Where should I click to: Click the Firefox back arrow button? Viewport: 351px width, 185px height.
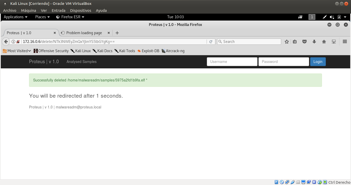tap(6, 42)
